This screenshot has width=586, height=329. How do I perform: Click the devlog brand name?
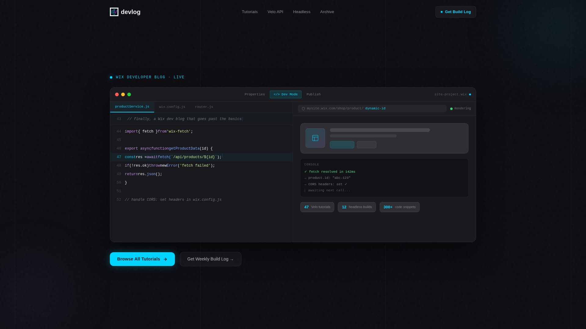pyautogui.click(x=131, y=12)
